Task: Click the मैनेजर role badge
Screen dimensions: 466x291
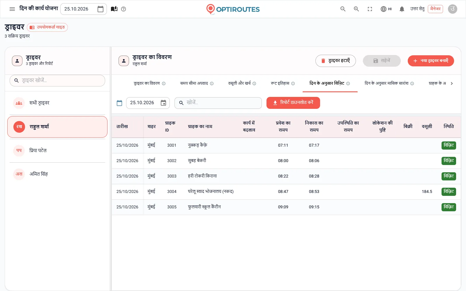Action: click(x=435, y=9)
